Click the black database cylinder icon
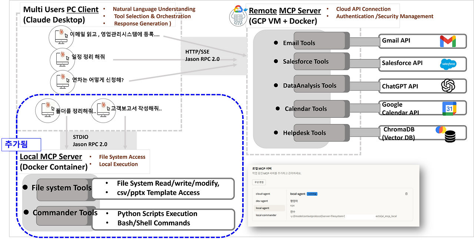The height and width of the screenshot is (240, 474). tap(450, 136)
